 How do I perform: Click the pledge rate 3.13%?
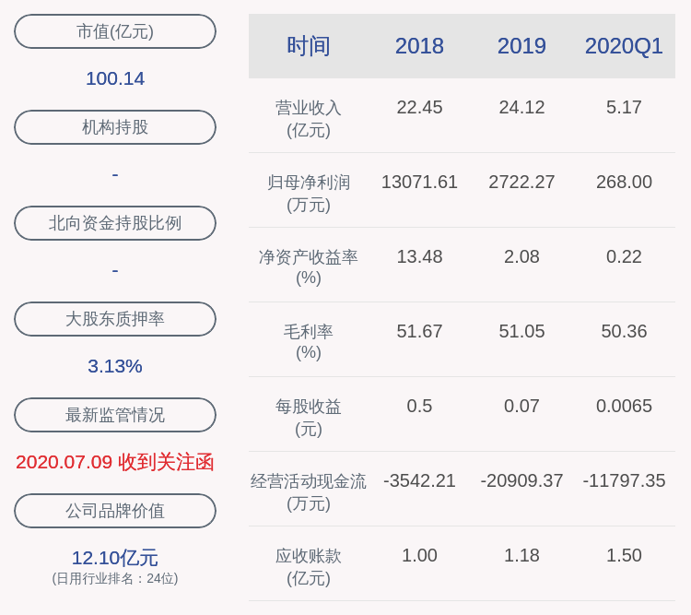(115, 366)
